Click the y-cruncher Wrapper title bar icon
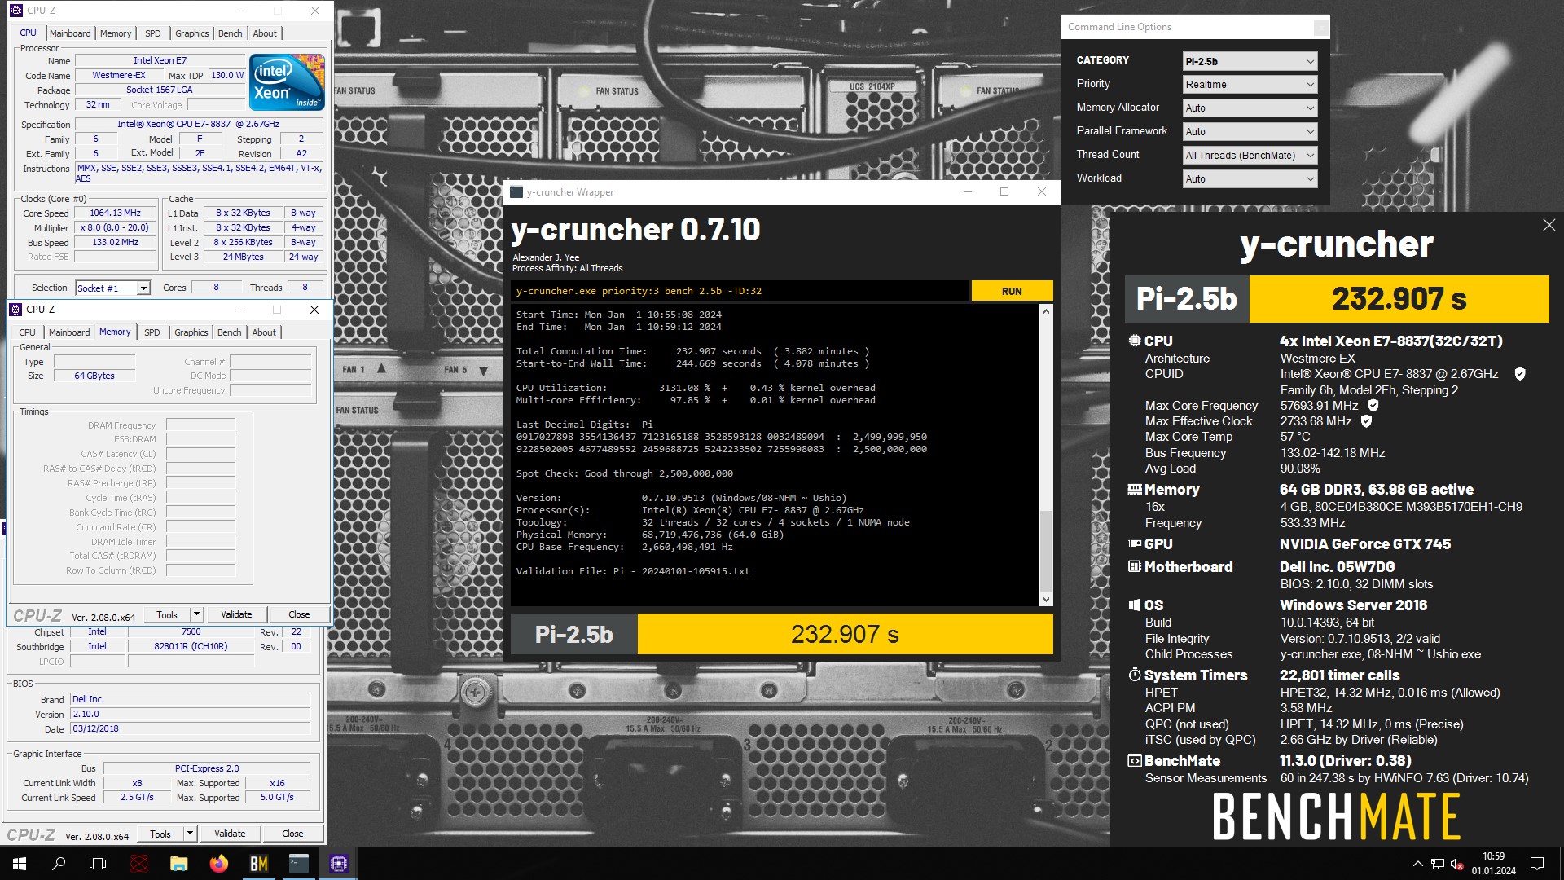This screenshot has height=880, width=1564. tap(516, 192)
